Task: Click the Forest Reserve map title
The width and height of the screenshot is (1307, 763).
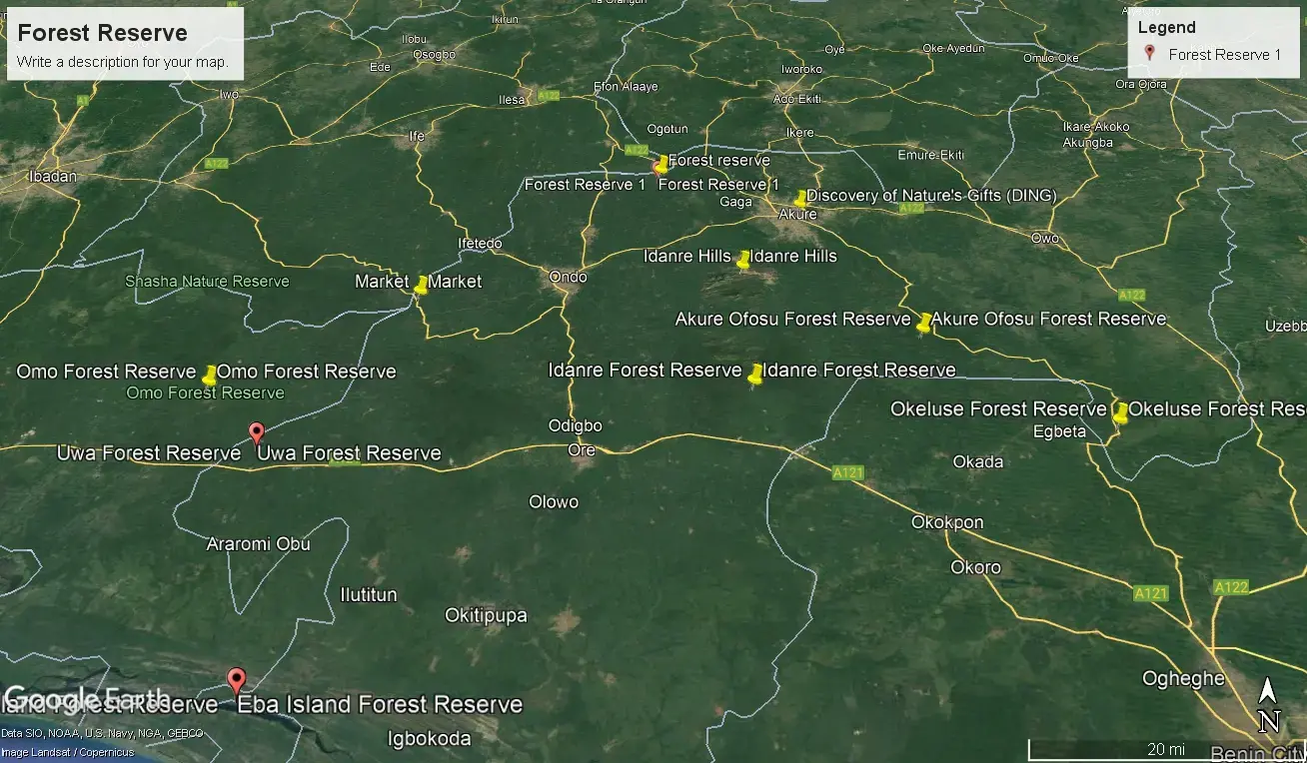Action: [103, 32]
